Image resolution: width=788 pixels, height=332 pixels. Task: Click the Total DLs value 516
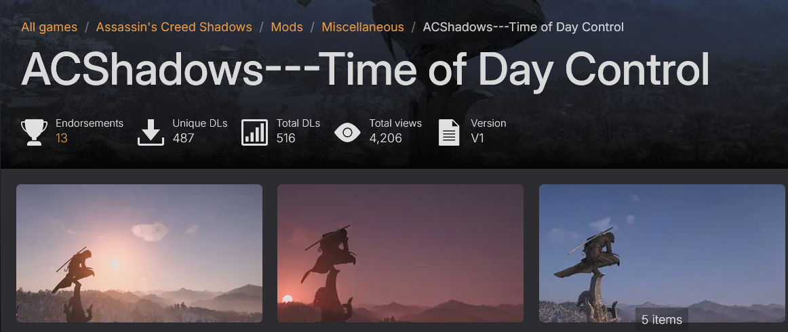click(x=286, y=138)
